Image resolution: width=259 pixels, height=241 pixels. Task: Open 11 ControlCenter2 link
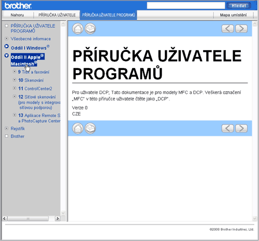click(35, 89)
